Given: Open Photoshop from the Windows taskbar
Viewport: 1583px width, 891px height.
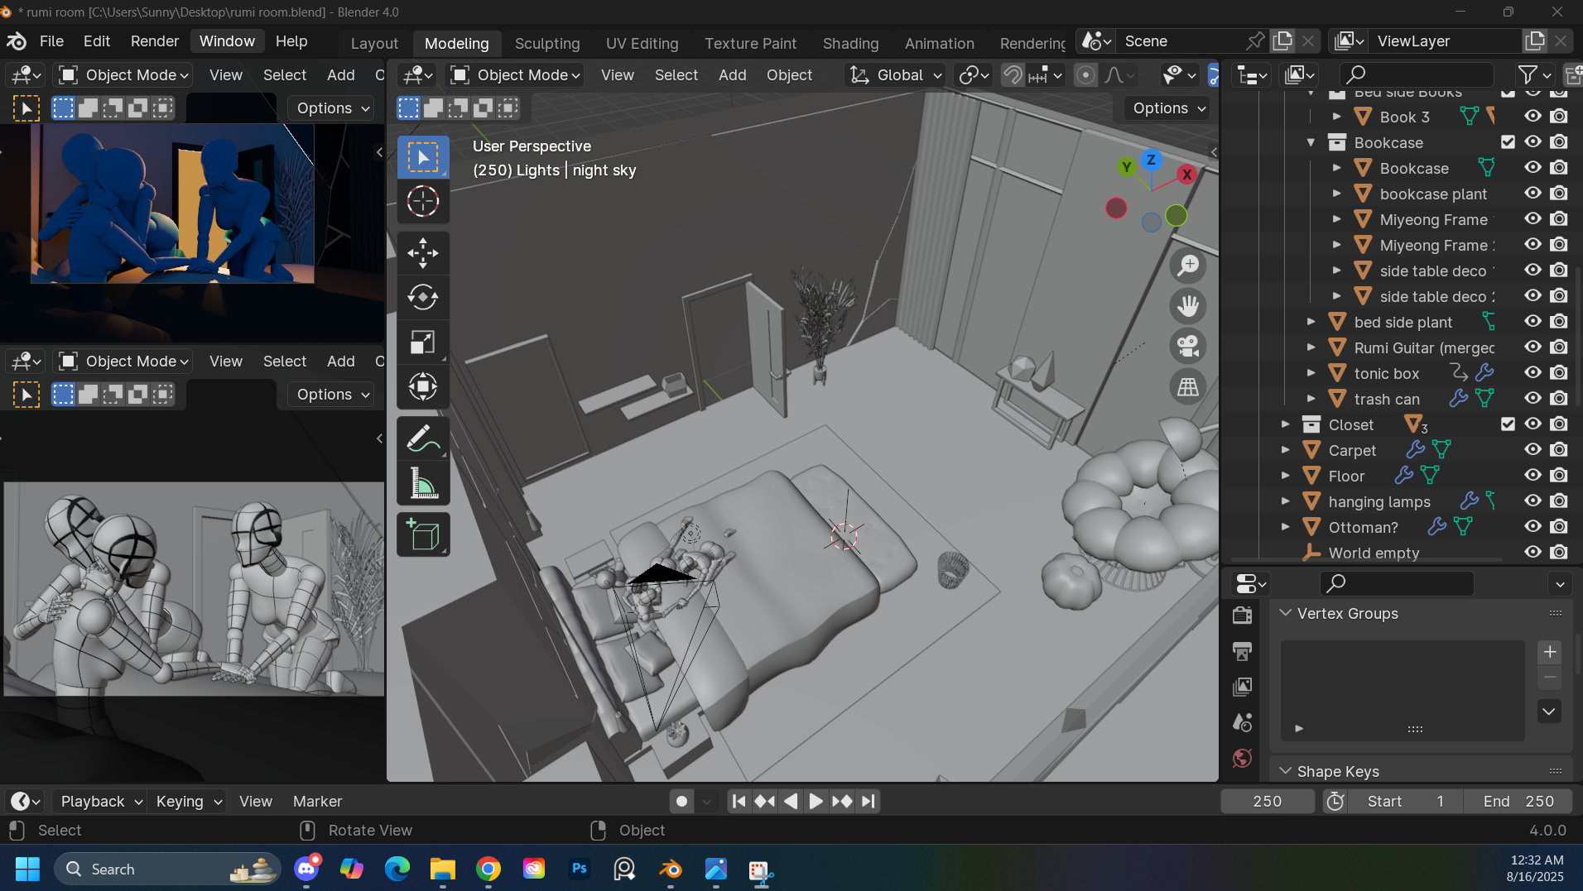Looking at the screenshot, I should coord(580,869).
